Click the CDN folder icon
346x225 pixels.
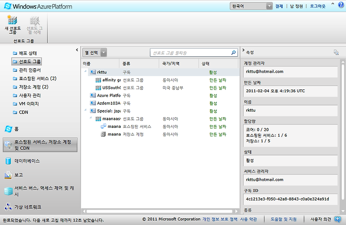pyautogui.click(x=15, y=112)
